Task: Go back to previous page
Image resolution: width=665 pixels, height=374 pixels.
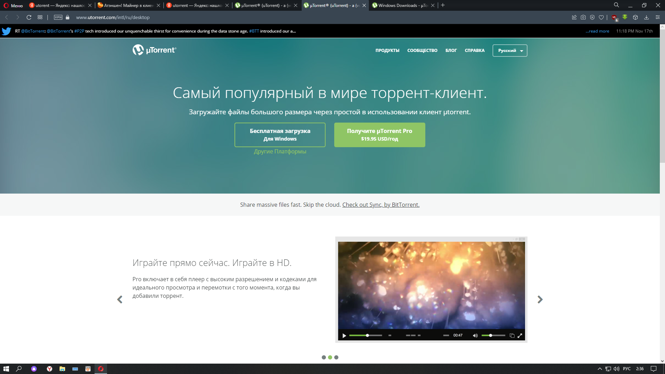Action: coord(7,17)
